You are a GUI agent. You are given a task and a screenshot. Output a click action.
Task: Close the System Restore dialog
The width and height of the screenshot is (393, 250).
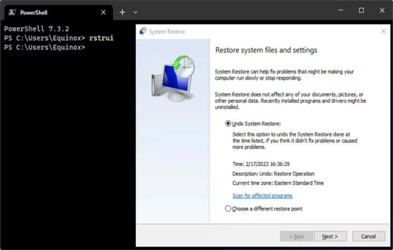[x=383, y=32]
